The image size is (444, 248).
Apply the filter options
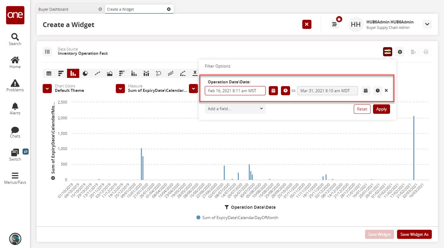(382, 109)
